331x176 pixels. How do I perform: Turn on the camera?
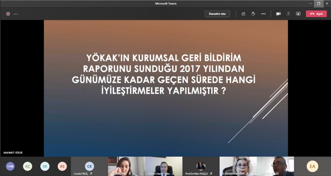(279, 14)
